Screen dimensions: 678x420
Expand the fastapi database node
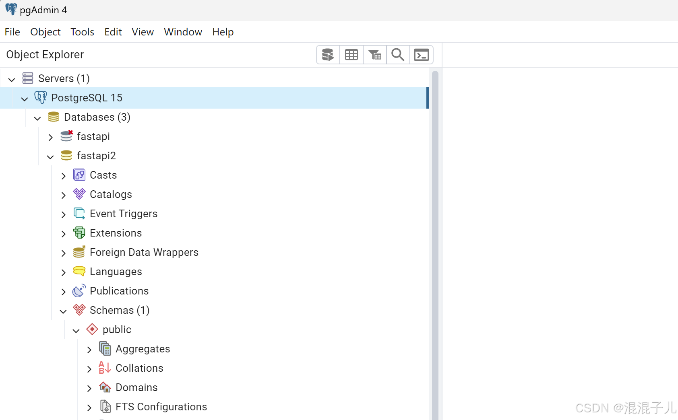50,137
